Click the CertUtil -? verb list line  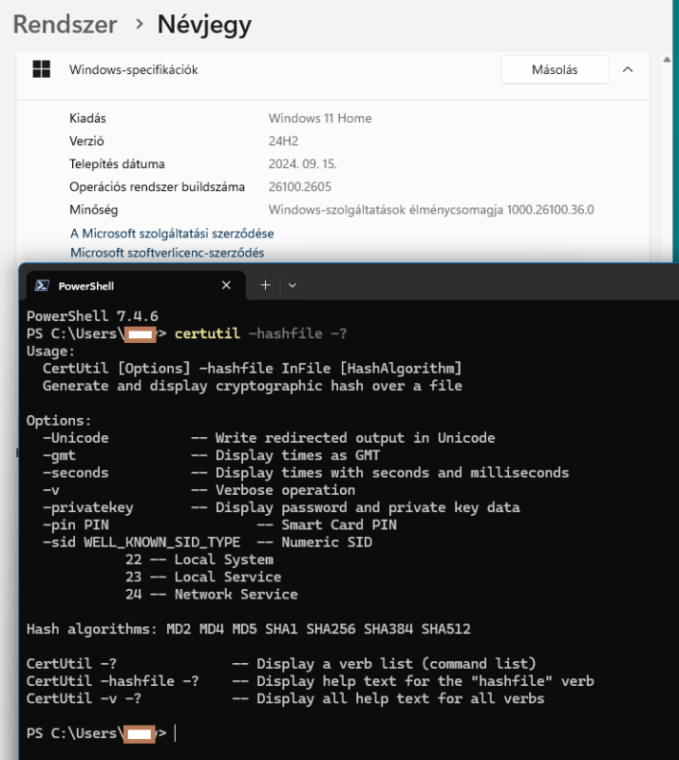[281, 663]
